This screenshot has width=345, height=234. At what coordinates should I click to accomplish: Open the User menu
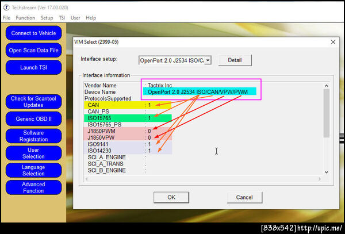[75, 18]
